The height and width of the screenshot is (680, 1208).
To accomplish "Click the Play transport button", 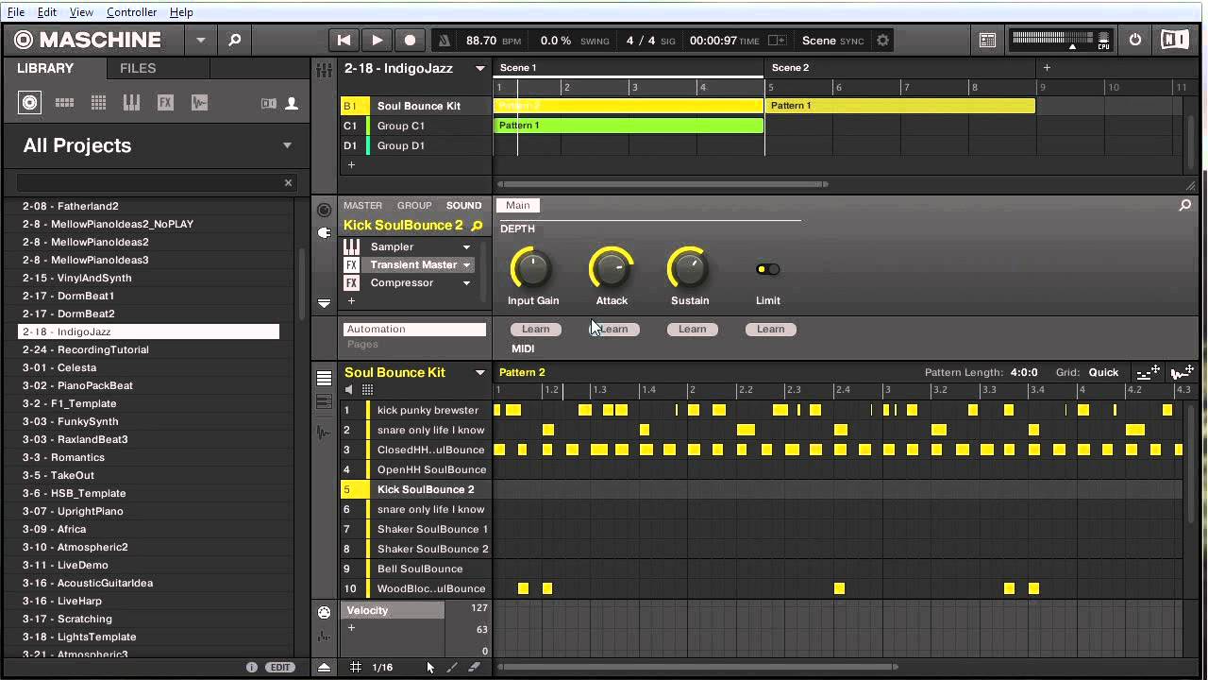I will (x=377, y=40).
